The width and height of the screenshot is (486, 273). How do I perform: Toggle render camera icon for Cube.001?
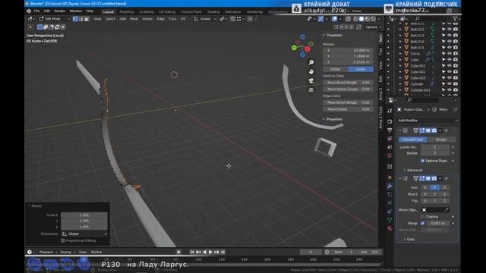pos(456,66)
